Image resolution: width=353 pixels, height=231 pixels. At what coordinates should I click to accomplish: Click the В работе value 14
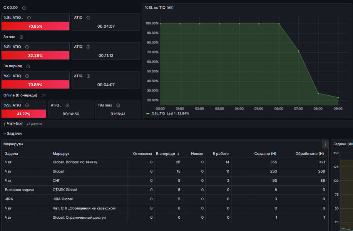coord(228,162)
